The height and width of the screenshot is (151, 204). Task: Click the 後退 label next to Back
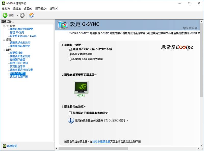point(11,15)
